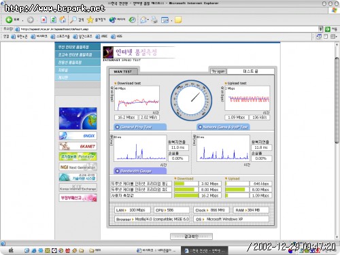
Task: Open the iMBC link in Links bar
Action: pos(101,36)
